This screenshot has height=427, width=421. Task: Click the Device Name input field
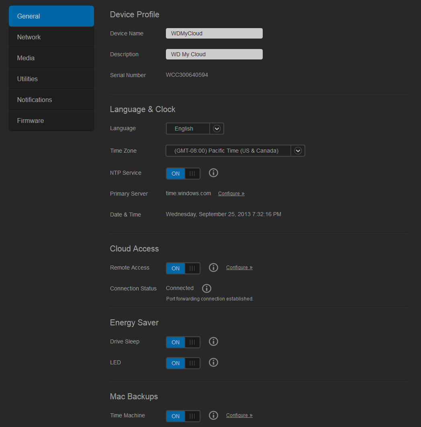[x=214, y=33]
